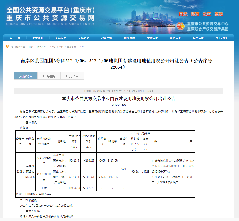Click the 绿地率 column header

click(113, 141)
